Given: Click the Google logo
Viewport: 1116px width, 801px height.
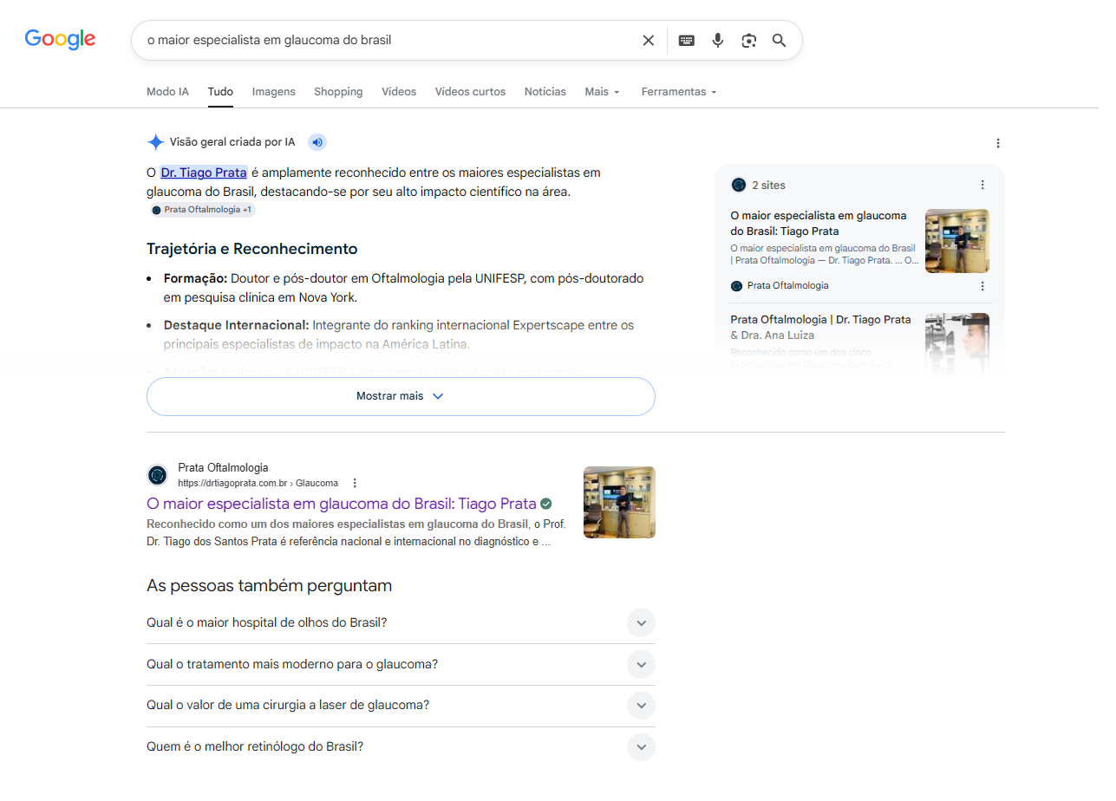Looking at the screenshot, I should [x=60, y=39].
